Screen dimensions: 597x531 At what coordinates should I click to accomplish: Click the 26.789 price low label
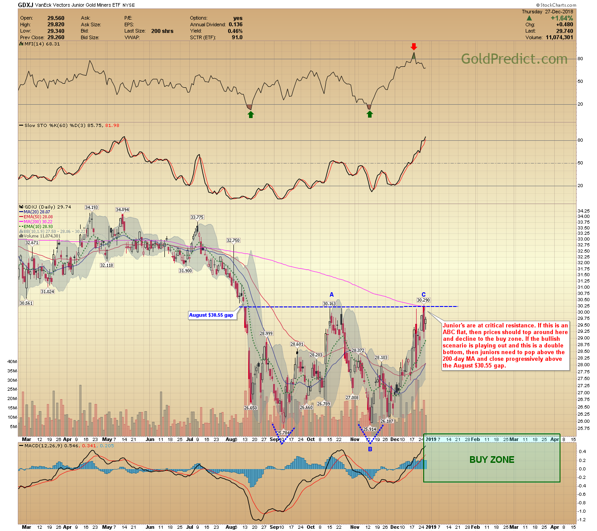[323, 404]
